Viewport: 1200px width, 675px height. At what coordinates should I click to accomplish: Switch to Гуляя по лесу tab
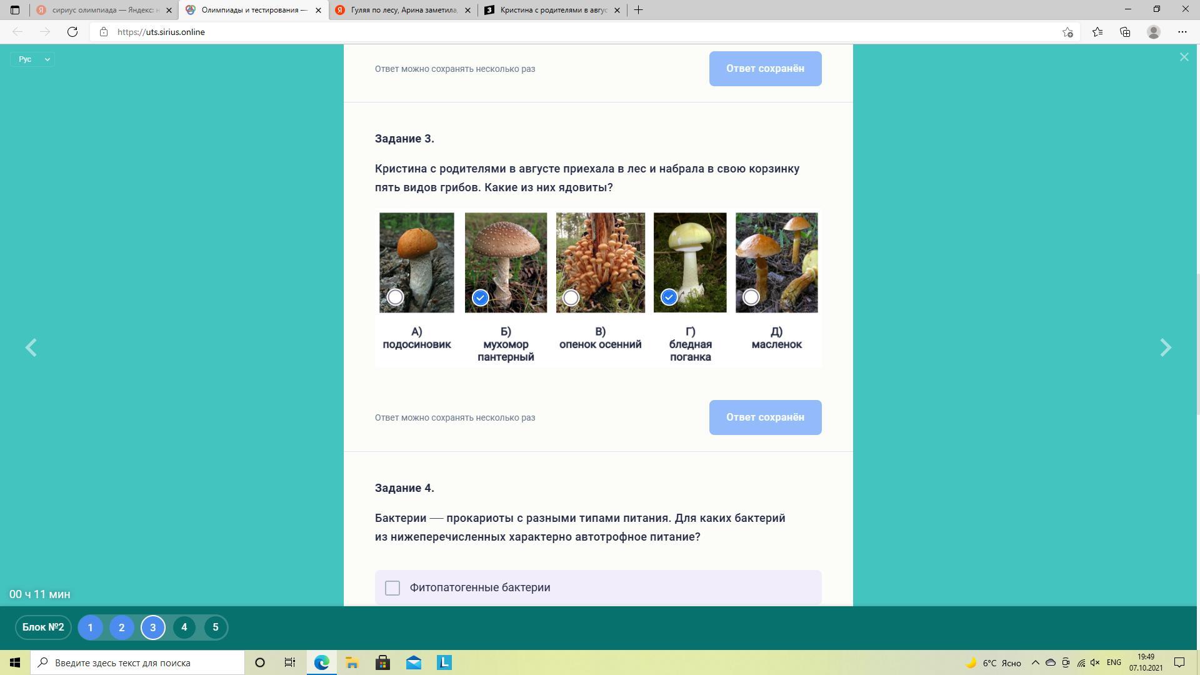click(400, 10)
